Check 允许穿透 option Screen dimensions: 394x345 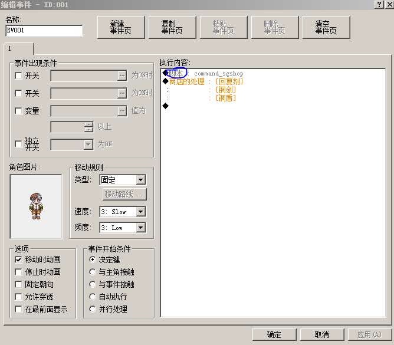point(19,297)
